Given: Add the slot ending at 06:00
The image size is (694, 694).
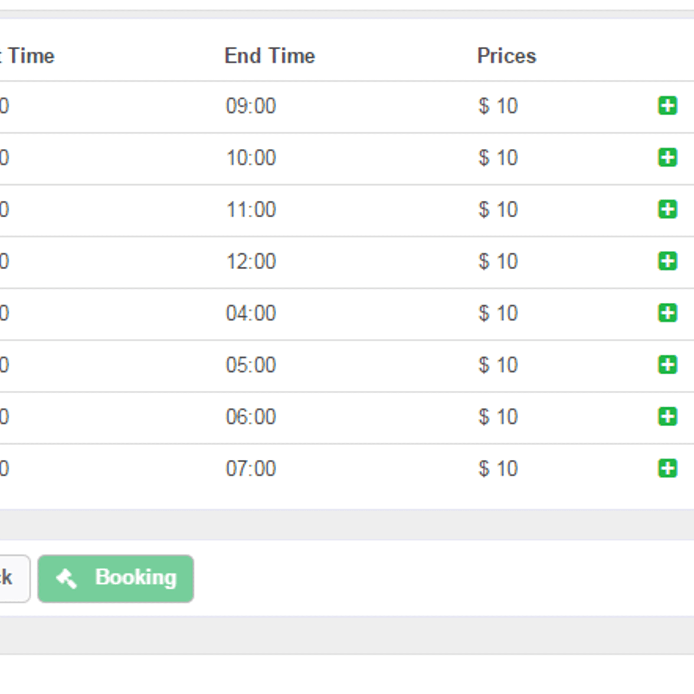Looking at the screenshot, I should pos(668,416).
